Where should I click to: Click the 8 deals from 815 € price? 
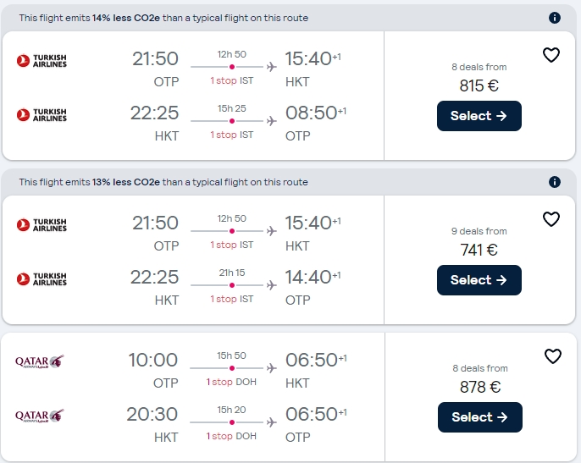pos(479,85)
